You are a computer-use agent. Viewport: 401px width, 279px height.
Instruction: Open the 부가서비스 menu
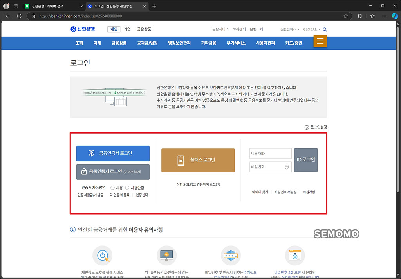coord(236,43)
